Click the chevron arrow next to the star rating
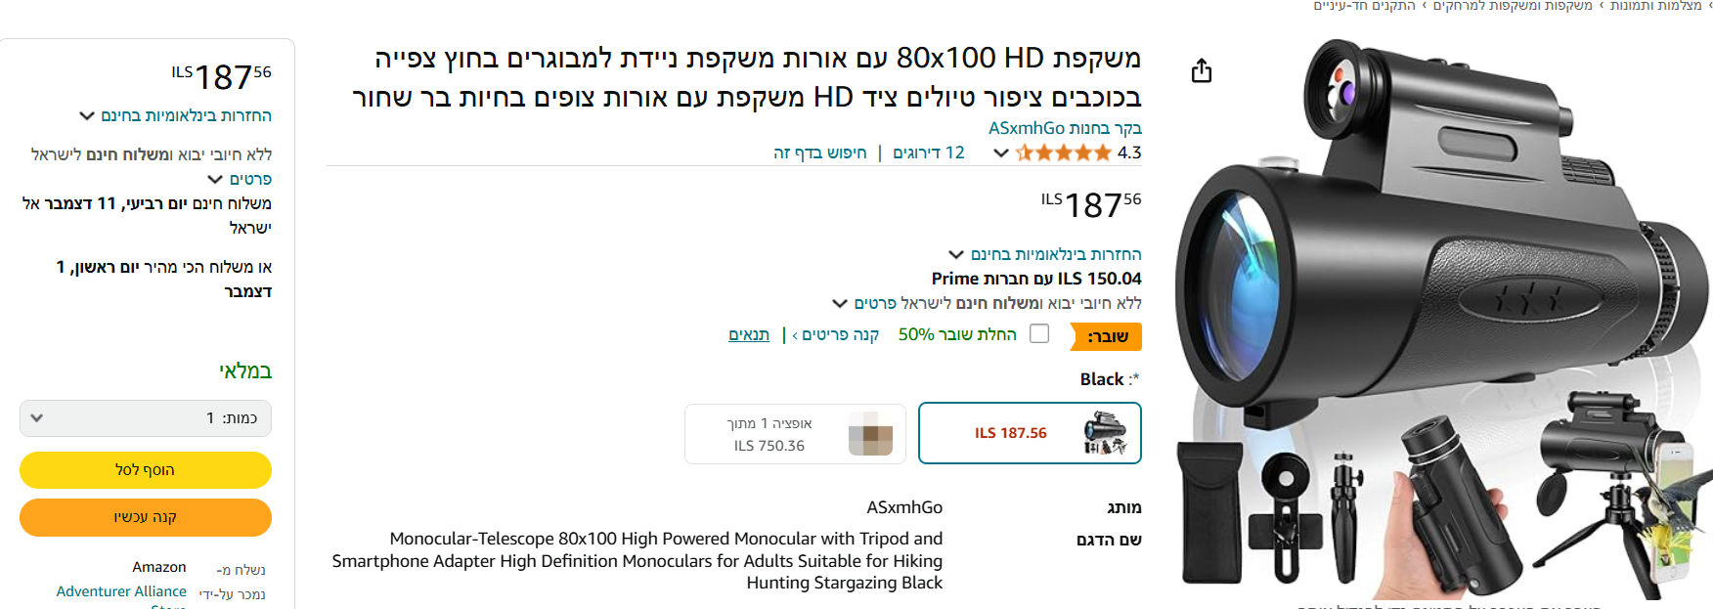This screenshot has width=1713, height=609. click(1000, 152)
